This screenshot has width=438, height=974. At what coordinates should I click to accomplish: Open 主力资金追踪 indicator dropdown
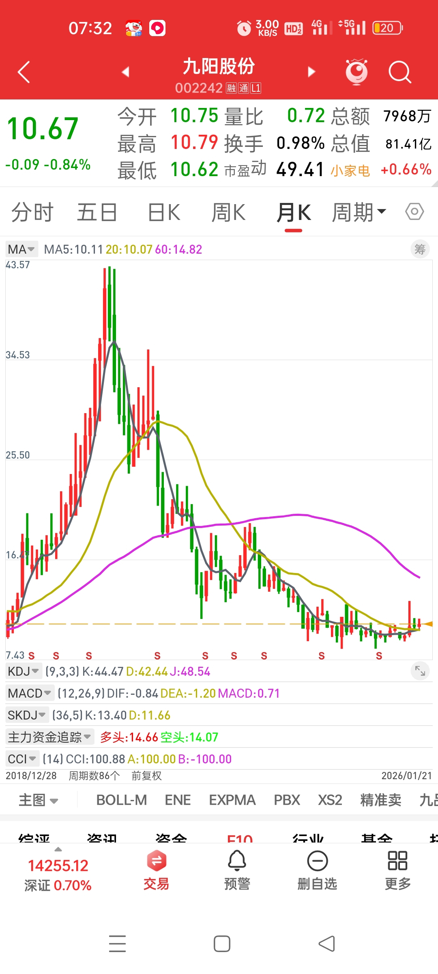(49, 737)
